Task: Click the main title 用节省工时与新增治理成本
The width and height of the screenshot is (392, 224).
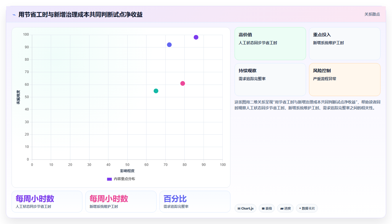Action: (x=80, y=14)
